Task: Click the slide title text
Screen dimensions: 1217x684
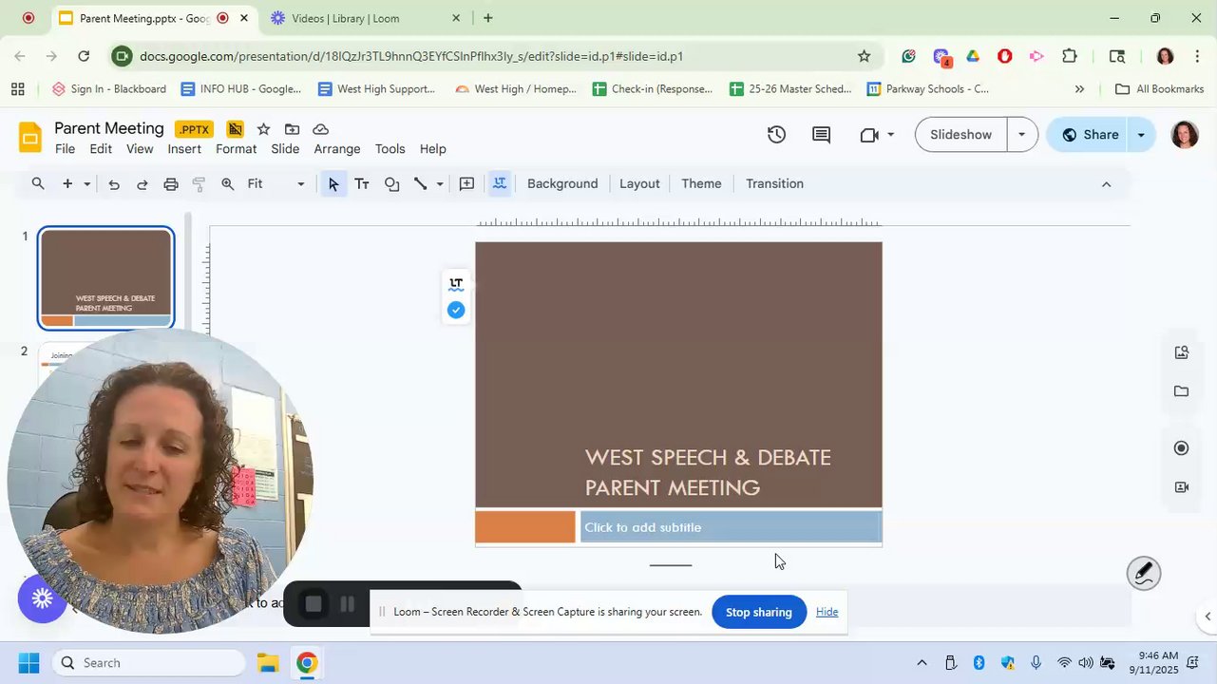Action: pos(708,472)
